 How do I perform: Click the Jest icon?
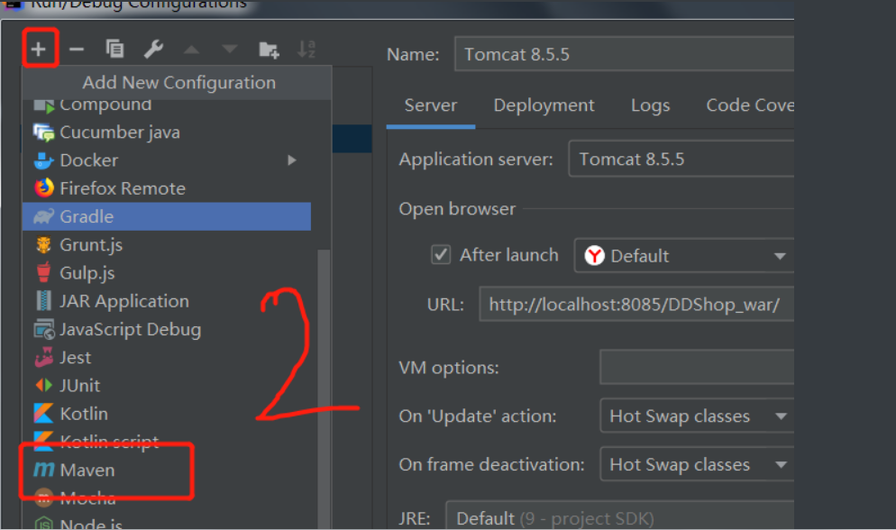point(44,357)
